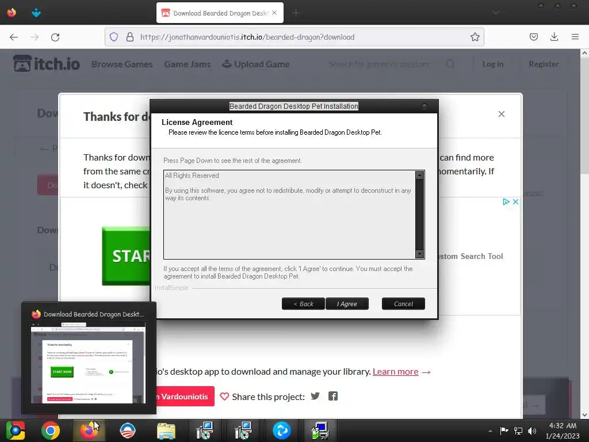589x442 pixels.
Task: Open the Learn more link
Action: 396,372
